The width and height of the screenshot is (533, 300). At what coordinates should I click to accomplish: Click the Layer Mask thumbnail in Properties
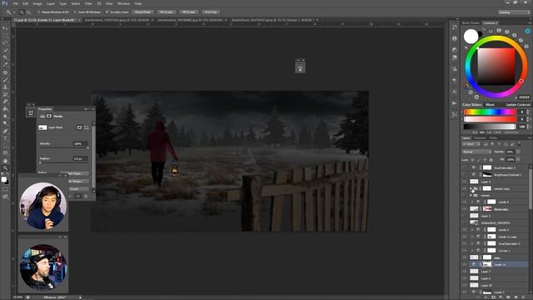42,127
